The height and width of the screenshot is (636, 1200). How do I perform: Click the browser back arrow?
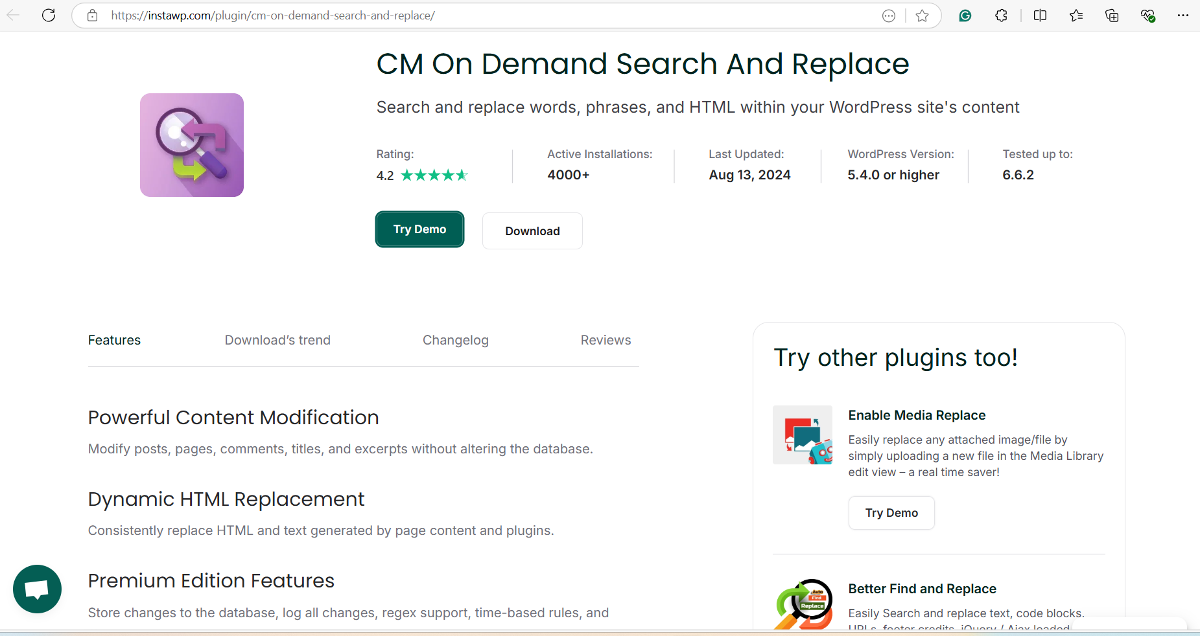click(13, 16)
